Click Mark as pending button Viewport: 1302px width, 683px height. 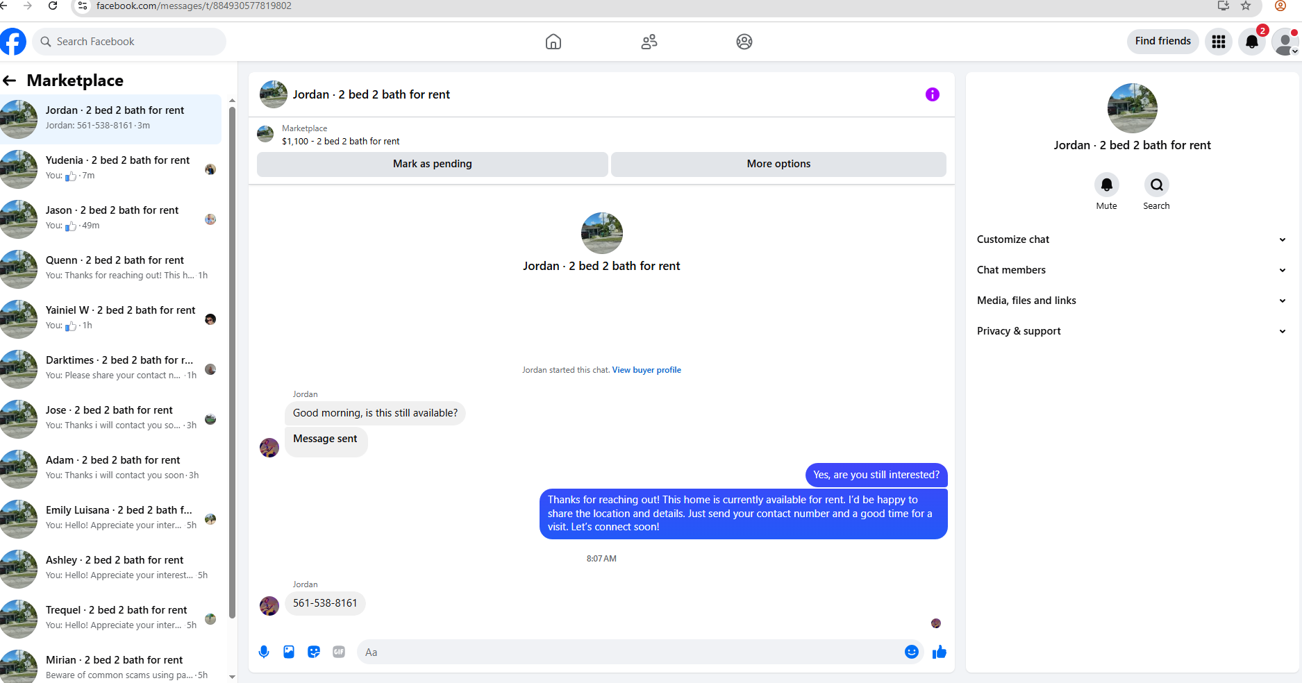click(x=433, y=164)
